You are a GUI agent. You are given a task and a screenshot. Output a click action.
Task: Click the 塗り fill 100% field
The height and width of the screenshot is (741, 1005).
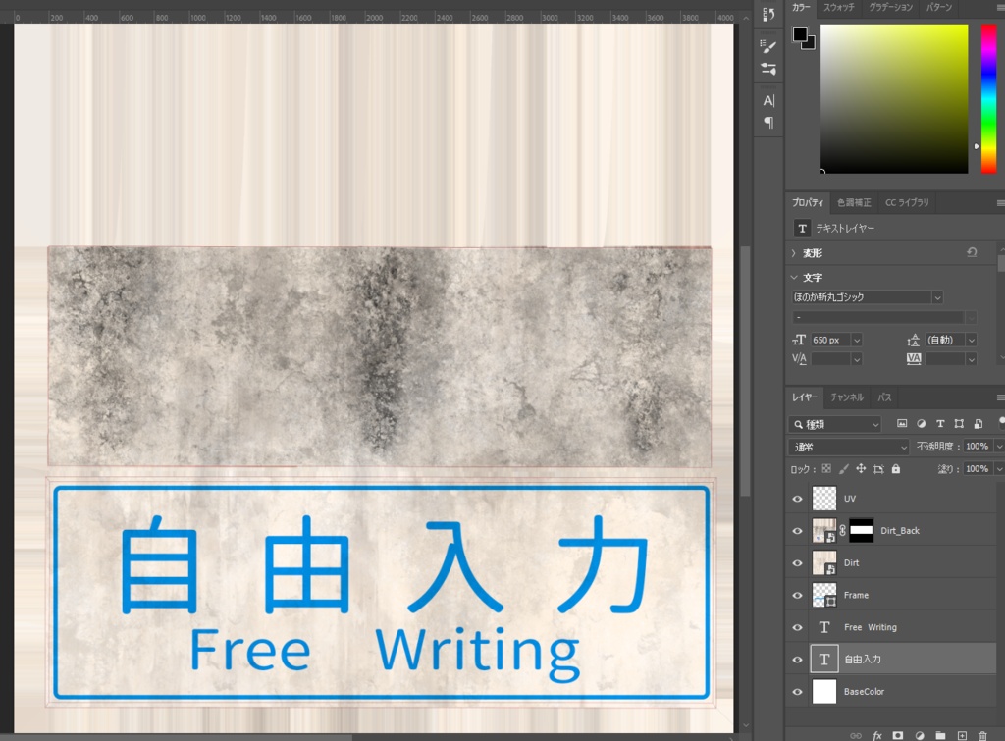(977, 469)
